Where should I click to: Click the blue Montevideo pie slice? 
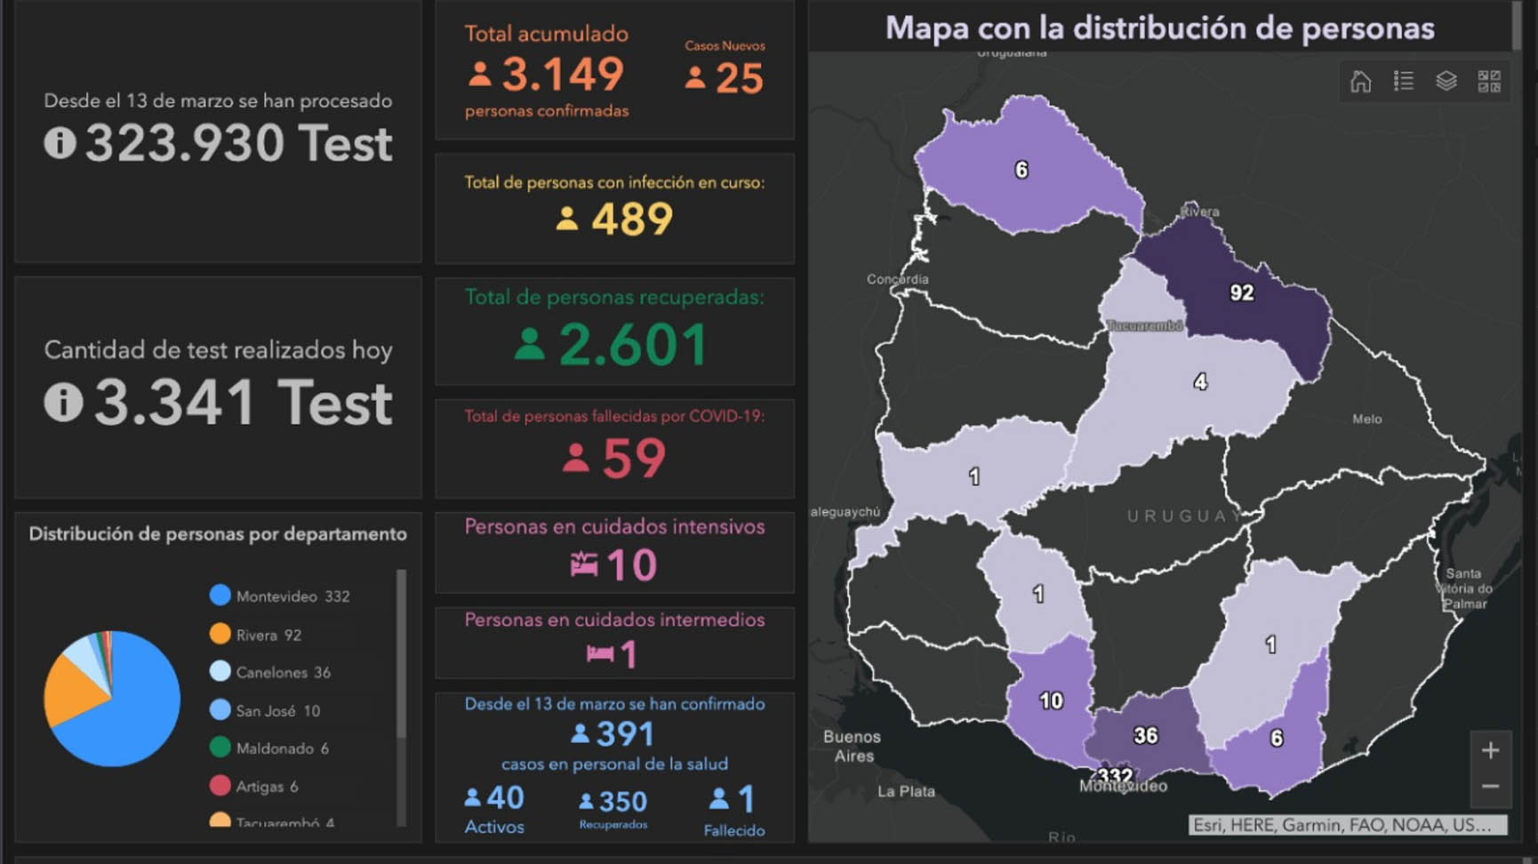click(x=124, y=720)
